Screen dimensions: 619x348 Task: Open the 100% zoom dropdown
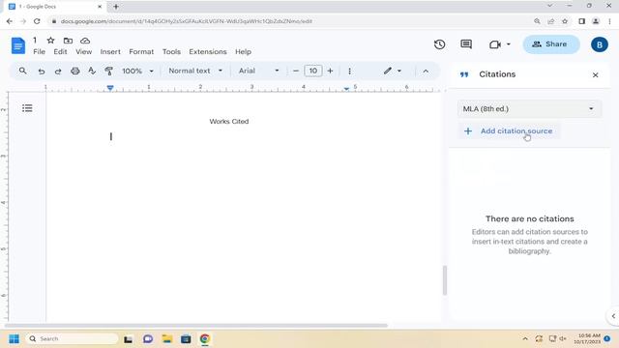[137, 71]
